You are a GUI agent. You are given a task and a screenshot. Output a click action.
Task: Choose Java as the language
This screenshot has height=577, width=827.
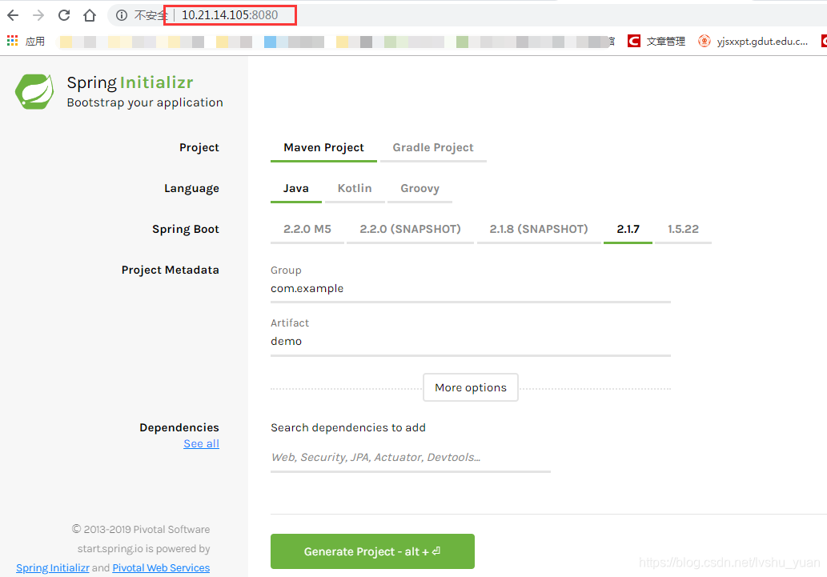click(296, 188)
